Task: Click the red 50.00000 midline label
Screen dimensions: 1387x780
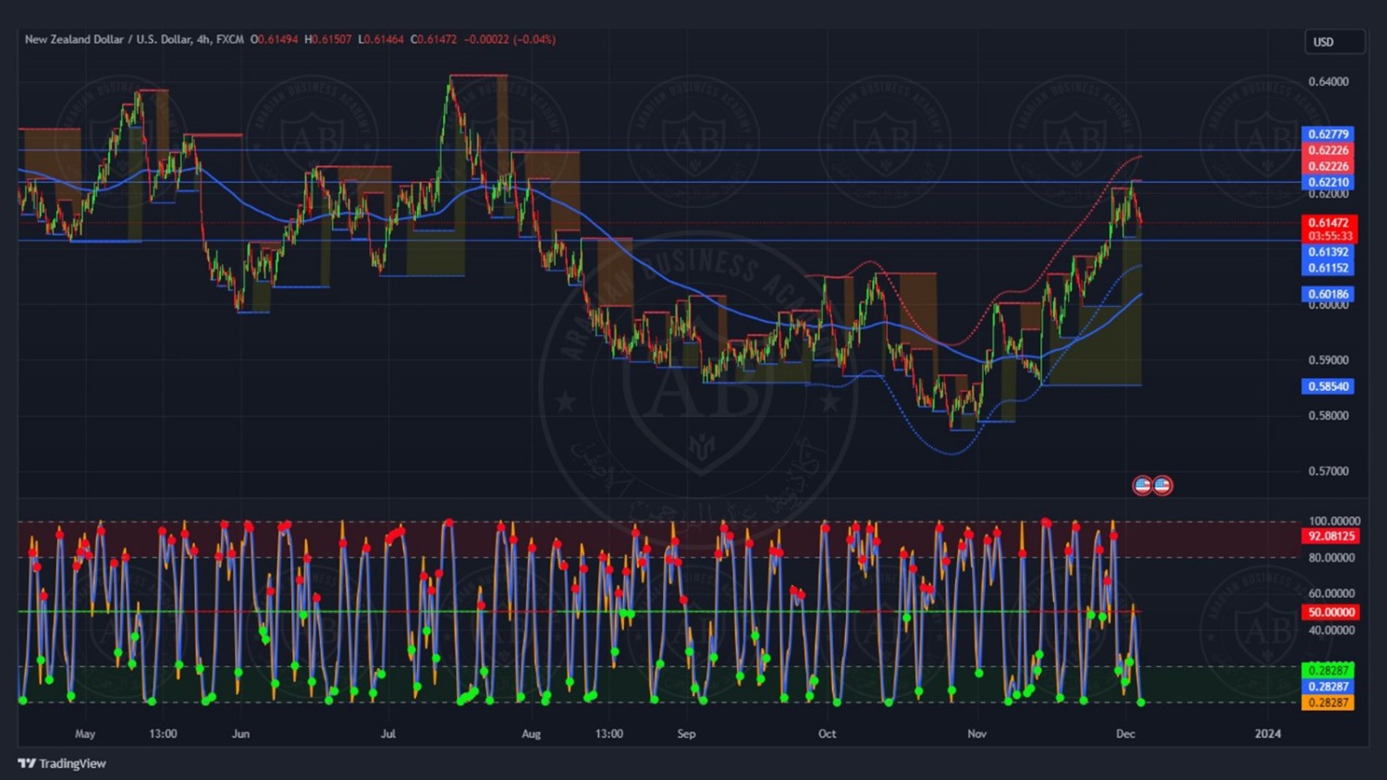Action: coord(1331,612)
